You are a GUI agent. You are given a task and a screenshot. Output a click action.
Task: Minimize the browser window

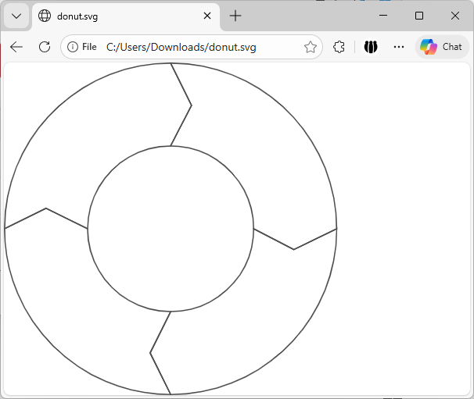383,16
